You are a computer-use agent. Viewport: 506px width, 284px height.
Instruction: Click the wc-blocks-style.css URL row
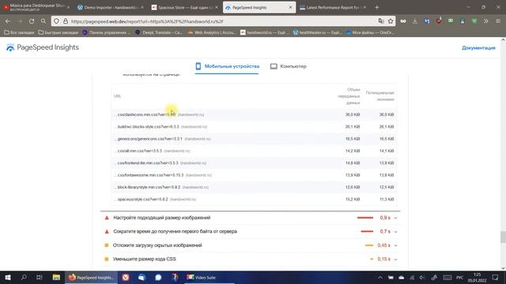(x=254, y=127)
